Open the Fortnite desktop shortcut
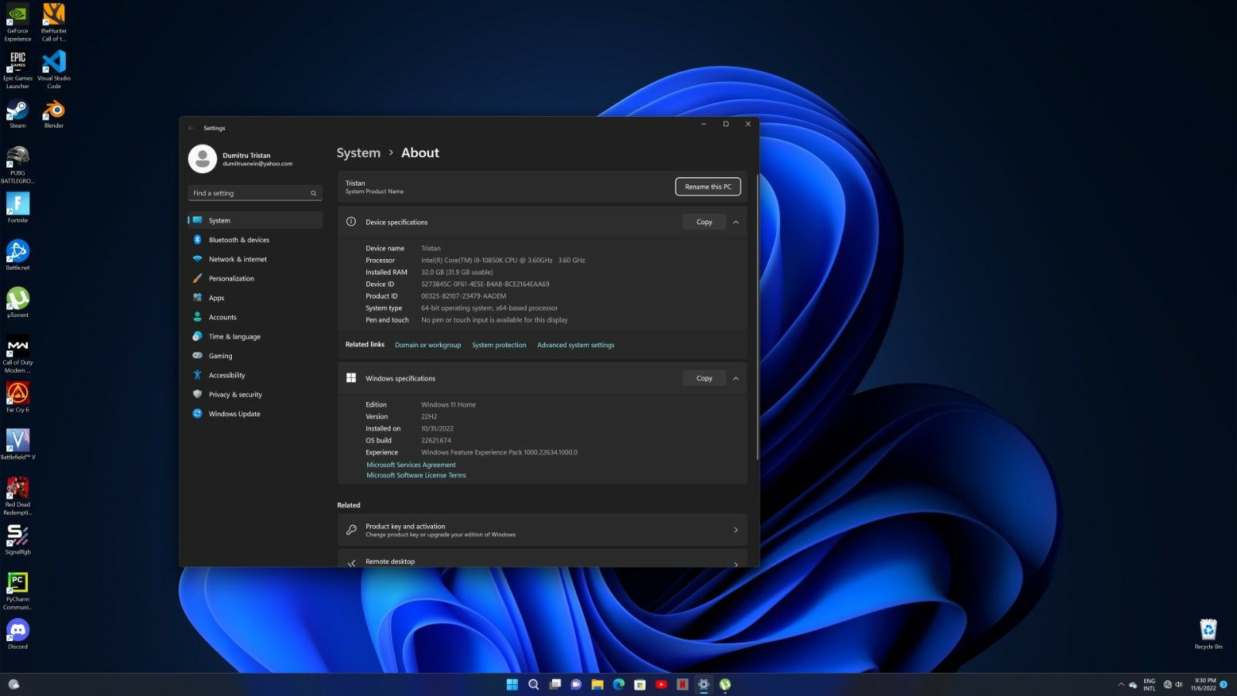Image resolution: width=1237 pixels, height=696 pixels. [18, 208]
